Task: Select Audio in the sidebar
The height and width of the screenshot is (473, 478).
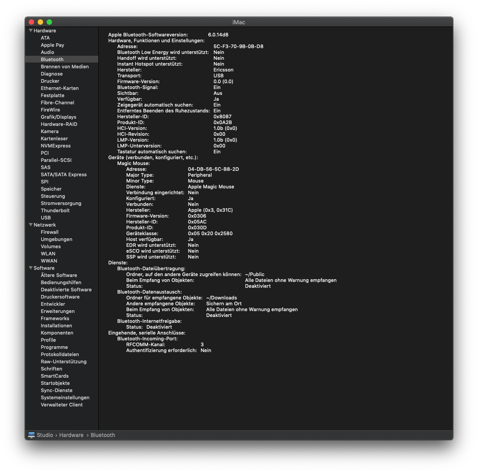Action: 47,52
